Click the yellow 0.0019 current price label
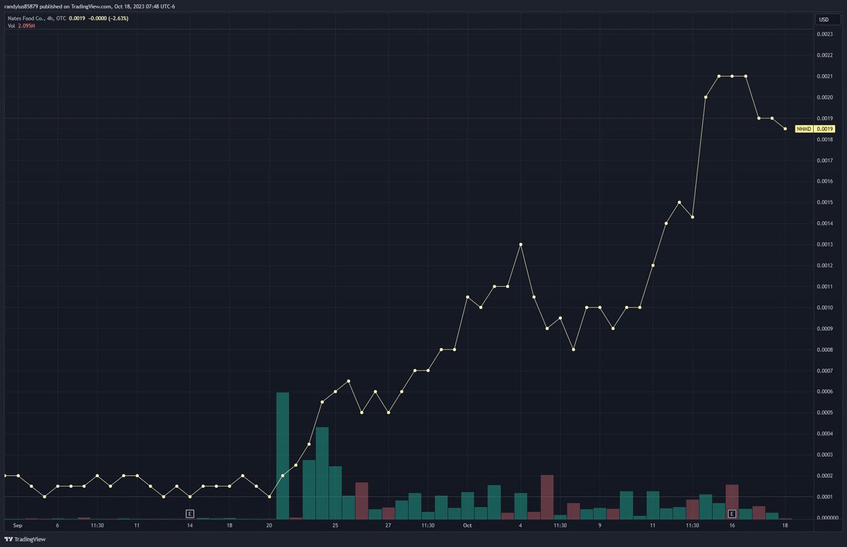This screenshot has height=547, width=847. (824, 129)
